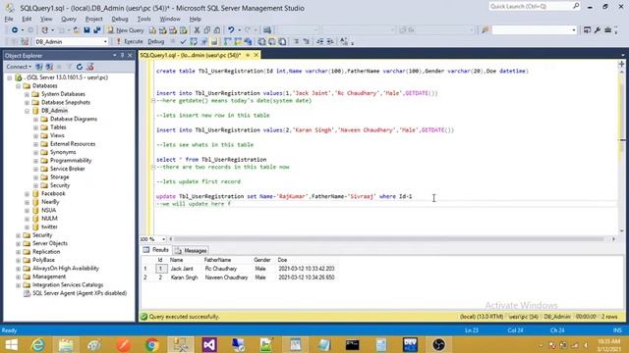Image resolution: width=629 pixels, height=353 pixels.
Task: Click the Refresh icon in Object Explorer
Action: coord(80,67)
